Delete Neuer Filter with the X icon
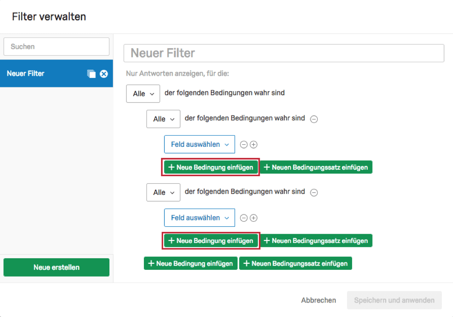Screen dimensions: 453x317 104,74
